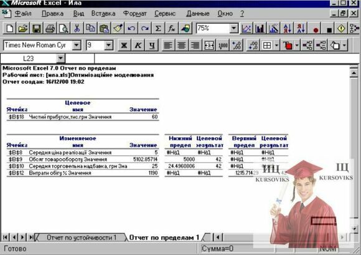Cut selection with the scissors icon
Viewport: 361px width, 255px height.
point(77,29)
